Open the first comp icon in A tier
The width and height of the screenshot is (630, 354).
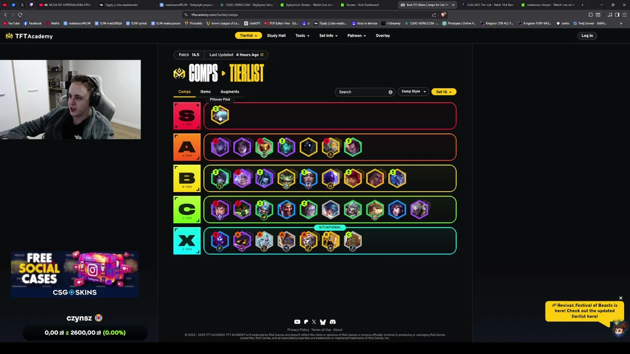(x=220, y=147)
